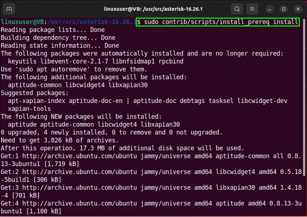The image size is (307, 217).
Task: Click the command sudo contrib/scripts/install_prereq install
Action: (x=221, y=22)
